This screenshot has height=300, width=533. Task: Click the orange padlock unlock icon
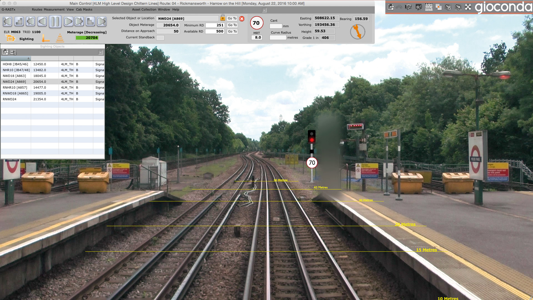[x=223, y=18]
